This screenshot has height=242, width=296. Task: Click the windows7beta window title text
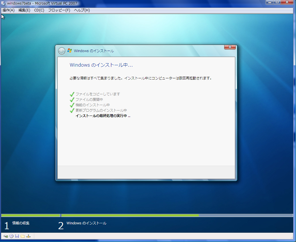(42, 3)
